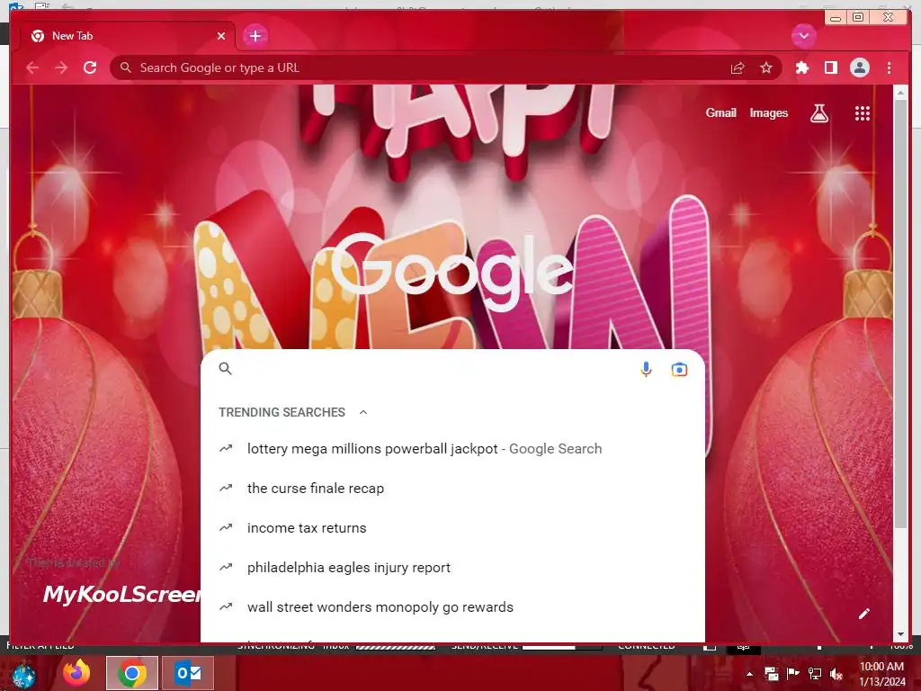Toggle the browser side panel
The height and width of the screenshot is (691, 921).
click(830, 68)
